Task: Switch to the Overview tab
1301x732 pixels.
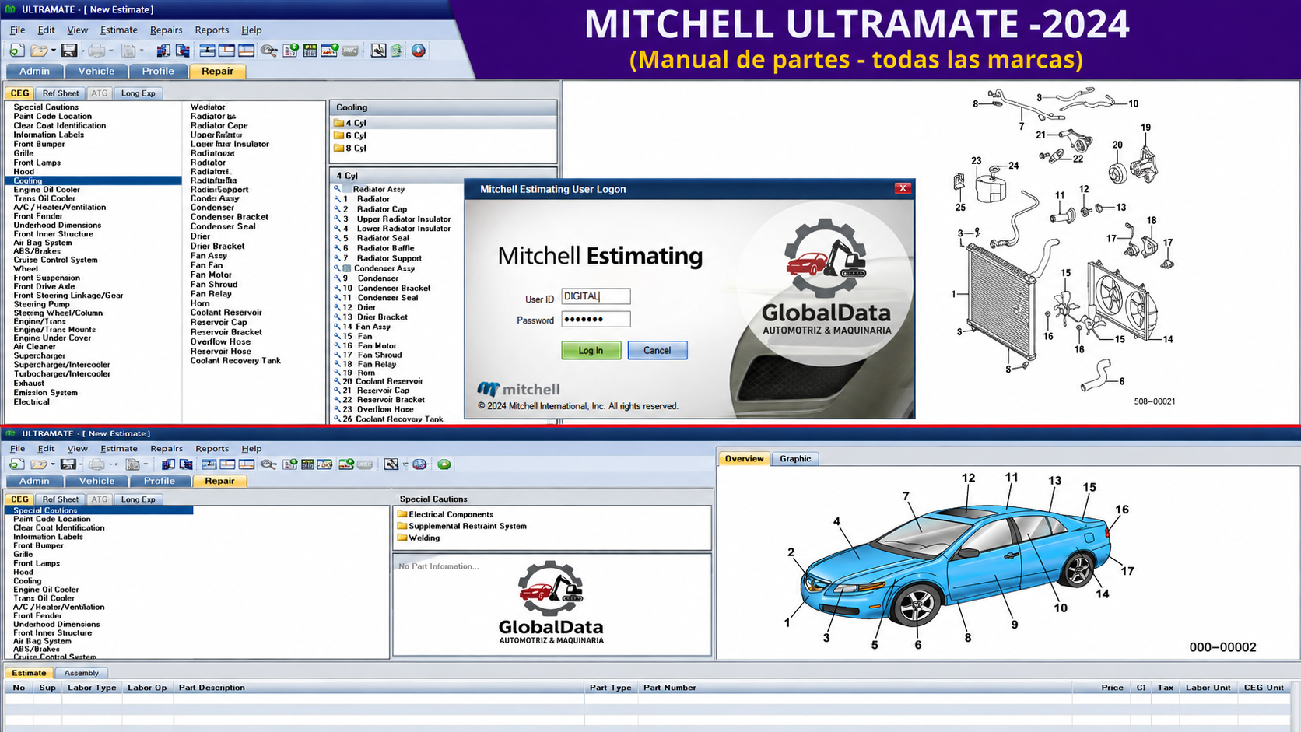Action: [x=744, y=459]
